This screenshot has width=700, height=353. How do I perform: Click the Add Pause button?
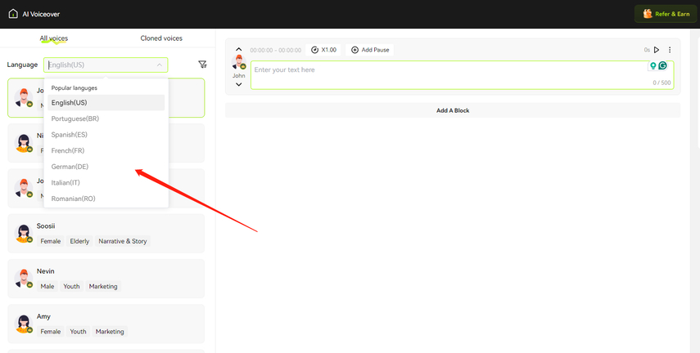[370, 50]
